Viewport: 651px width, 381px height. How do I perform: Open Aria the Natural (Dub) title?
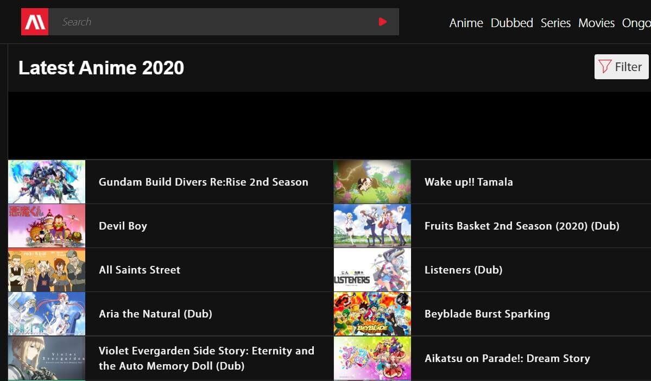click(155, 314)
